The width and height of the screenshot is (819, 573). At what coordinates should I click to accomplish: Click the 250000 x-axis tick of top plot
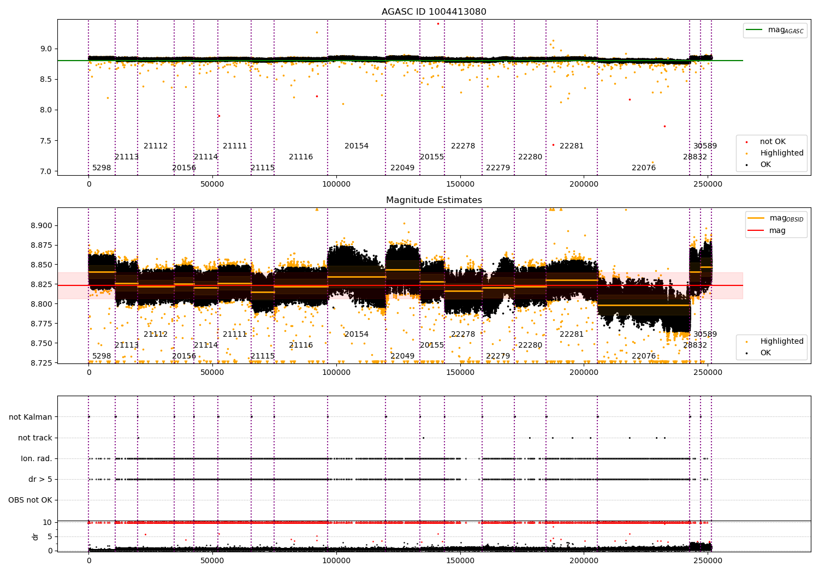708,184
